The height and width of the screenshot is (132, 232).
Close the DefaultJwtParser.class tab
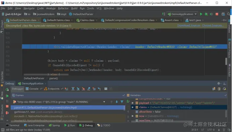[x=39, y=20]
